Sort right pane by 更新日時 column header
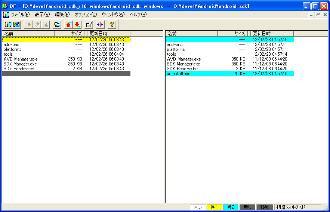Screen dimensions: 330x212 [272, 34]
